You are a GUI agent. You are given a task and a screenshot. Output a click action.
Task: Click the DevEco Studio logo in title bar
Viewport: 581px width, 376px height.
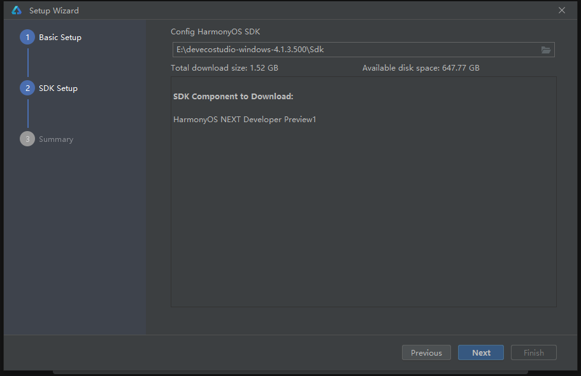coord(17,10)
